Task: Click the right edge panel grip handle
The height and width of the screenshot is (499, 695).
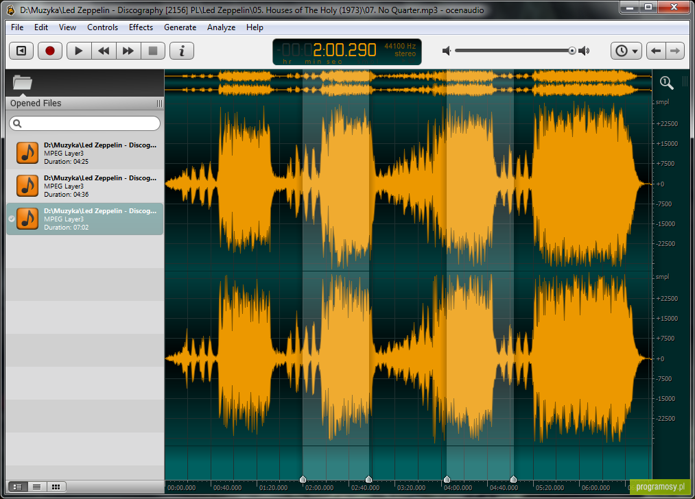Action: (x=685, y=81)
